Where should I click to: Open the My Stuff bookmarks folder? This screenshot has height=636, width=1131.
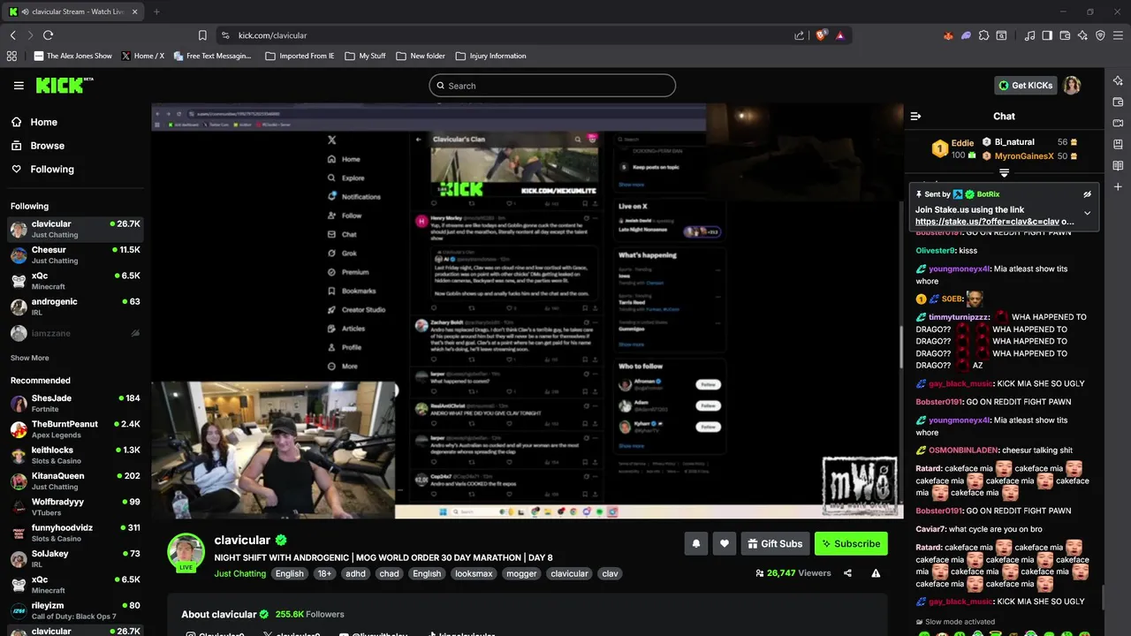tap(365, 56)
